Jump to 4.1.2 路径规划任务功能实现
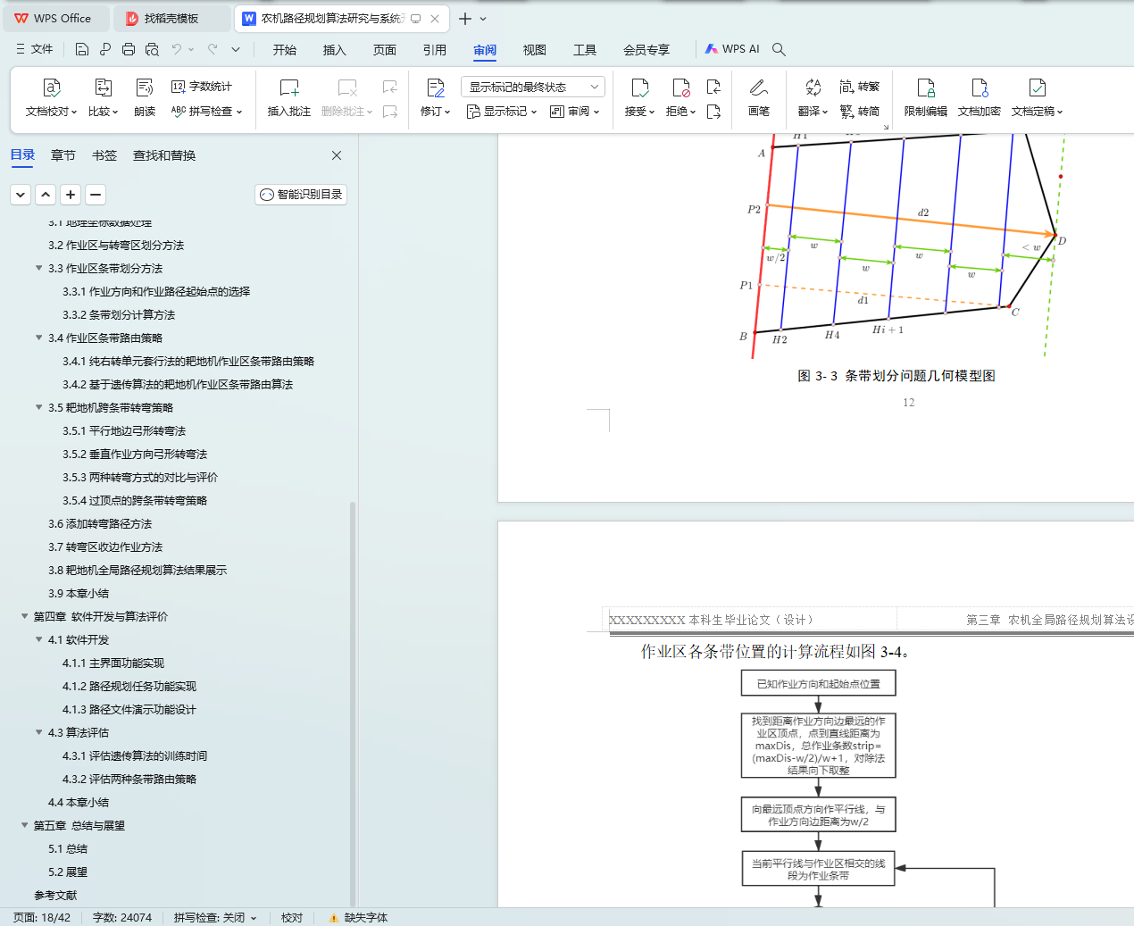This screenshot has height=926, width=1134. (x=129, y=686)
